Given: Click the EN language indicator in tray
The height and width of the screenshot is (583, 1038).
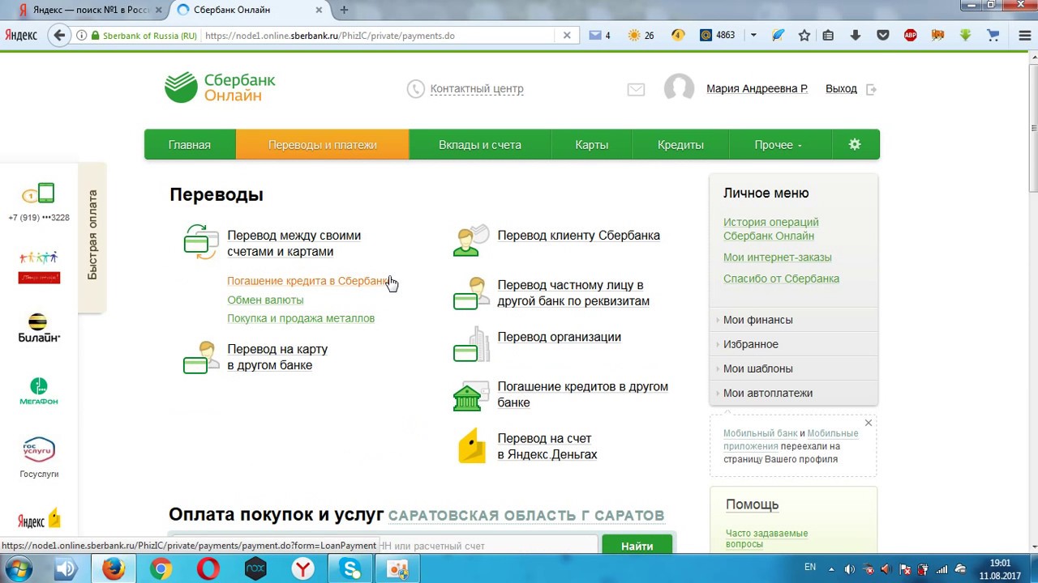Looking at the screenshot, I should [809, 567].
